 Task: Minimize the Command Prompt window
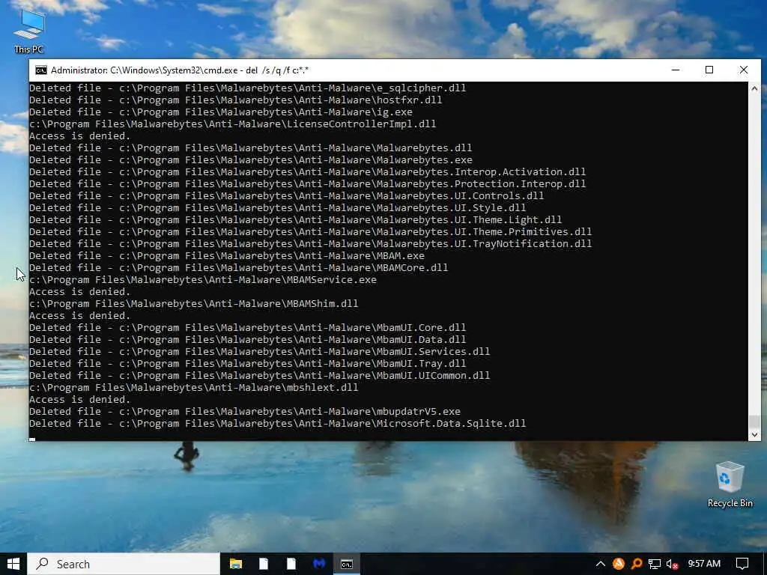[x=676, y=70]
